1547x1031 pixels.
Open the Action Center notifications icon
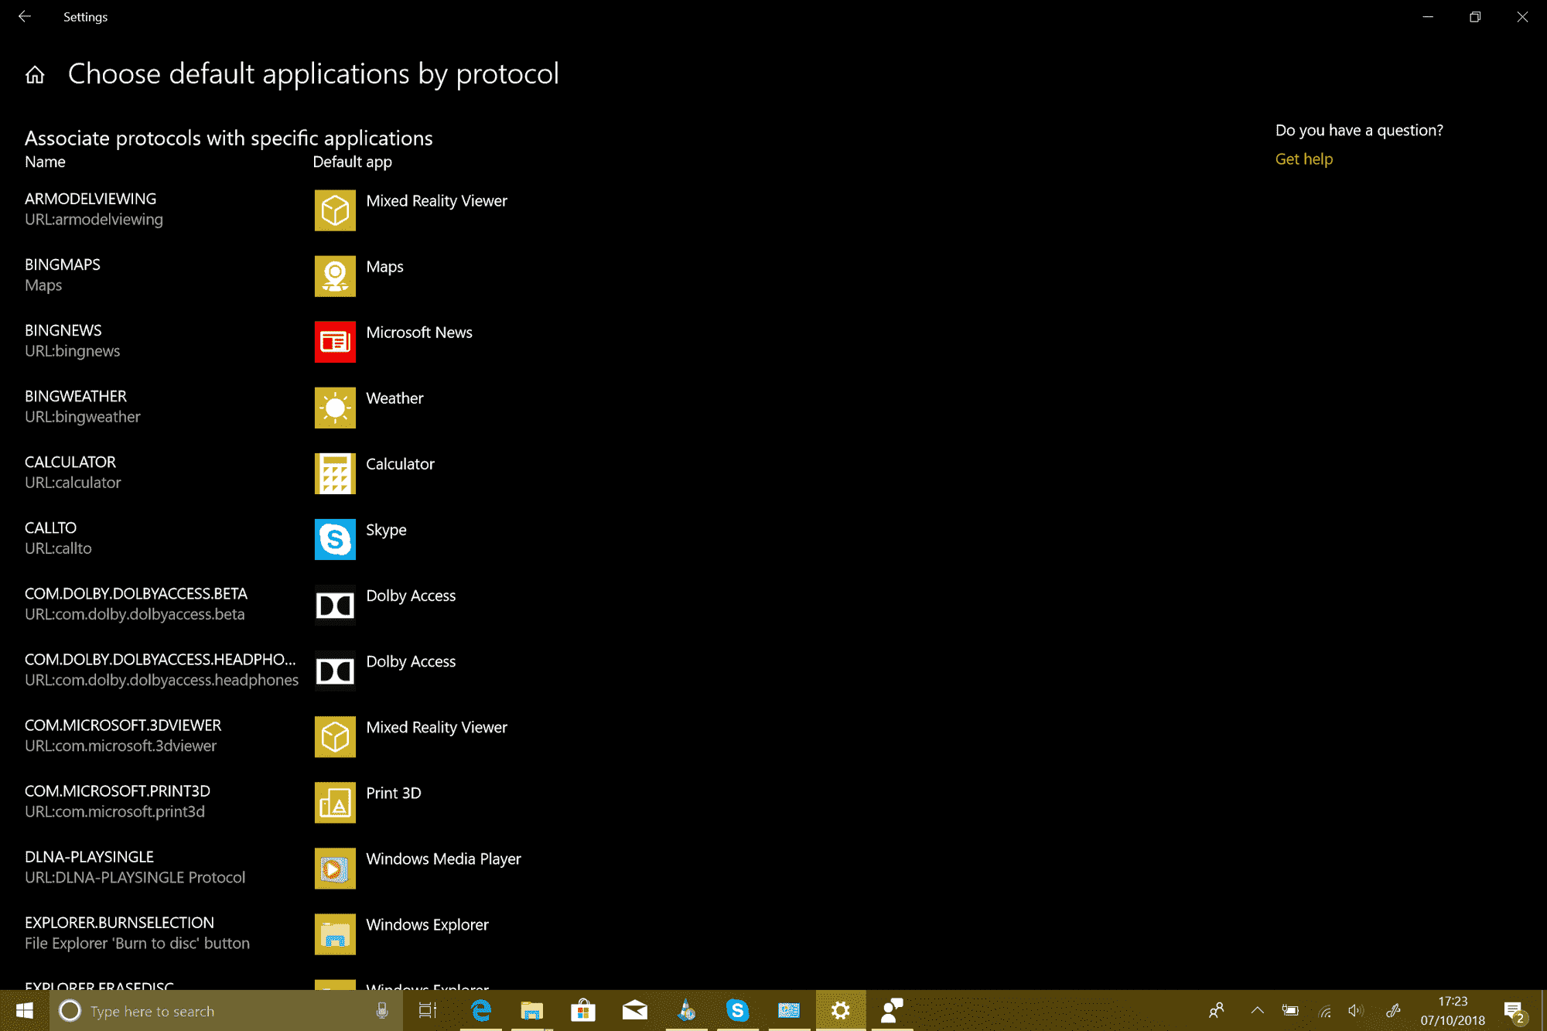[x=1515, y=1011]
